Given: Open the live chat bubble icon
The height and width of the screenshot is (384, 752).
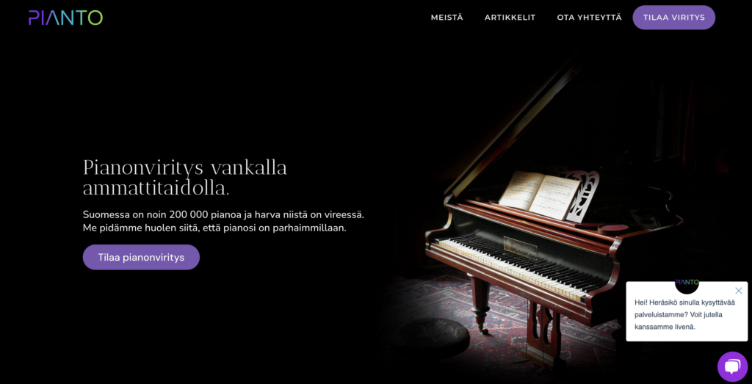Looking at the screenshot, I should (x=732, y=366).
